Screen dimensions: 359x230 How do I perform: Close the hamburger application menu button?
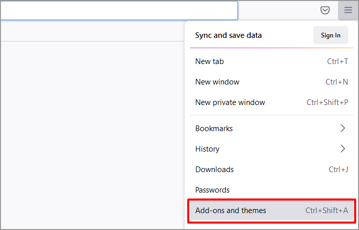[x=348, y=10]
